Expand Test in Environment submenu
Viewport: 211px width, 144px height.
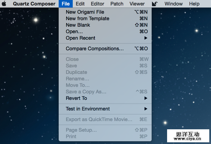point(88,109)
